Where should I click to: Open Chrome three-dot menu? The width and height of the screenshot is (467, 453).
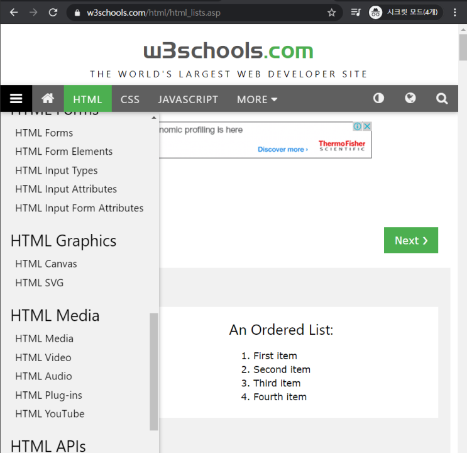(x=455, y=13)
